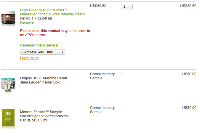Image resolution: width=200 pixels, height=138 pixels.
Task: Click the US$0.00 total for Modern Friction
Action: point(189,108)
